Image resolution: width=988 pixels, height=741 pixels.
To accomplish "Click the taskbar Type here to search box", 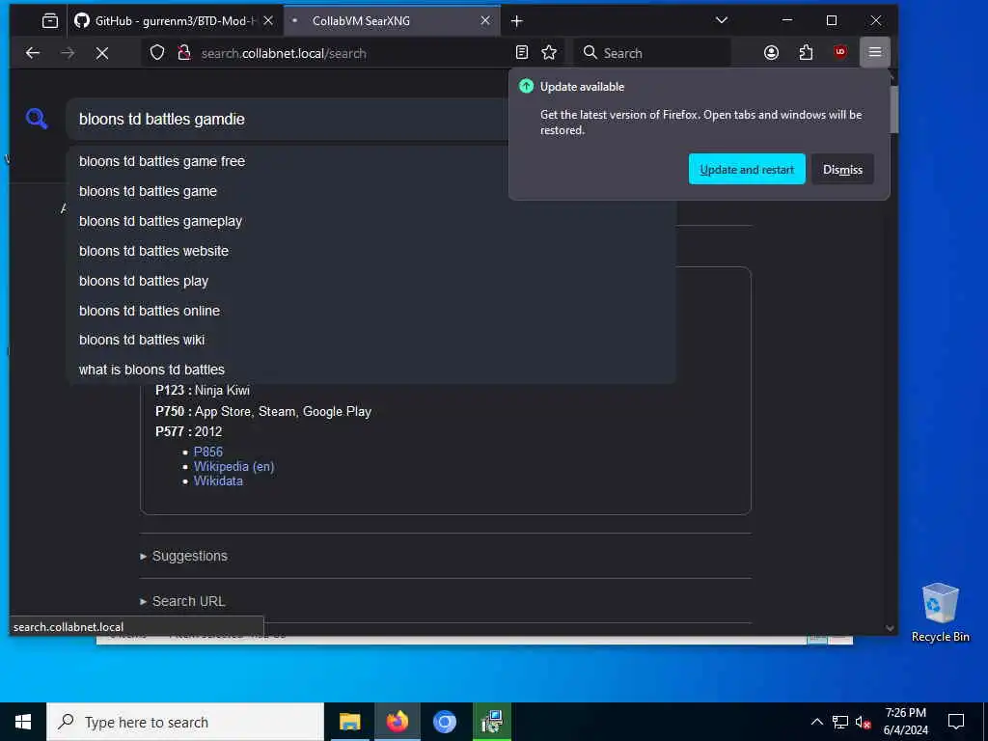I will tap(185, 722).
